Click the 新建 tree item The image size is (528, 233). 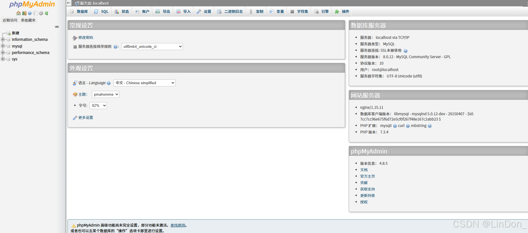coord(16,33)
